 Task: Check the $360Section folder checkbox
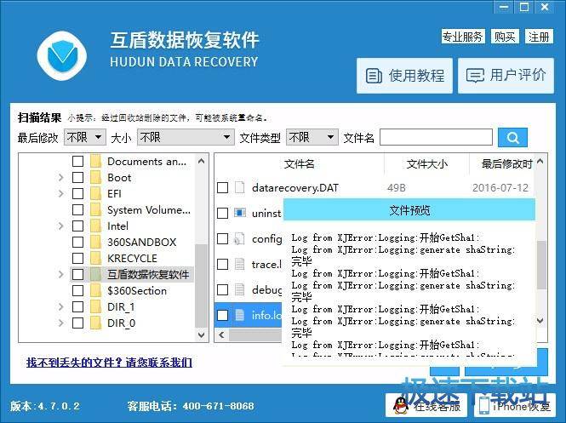[x=77, y=290]
